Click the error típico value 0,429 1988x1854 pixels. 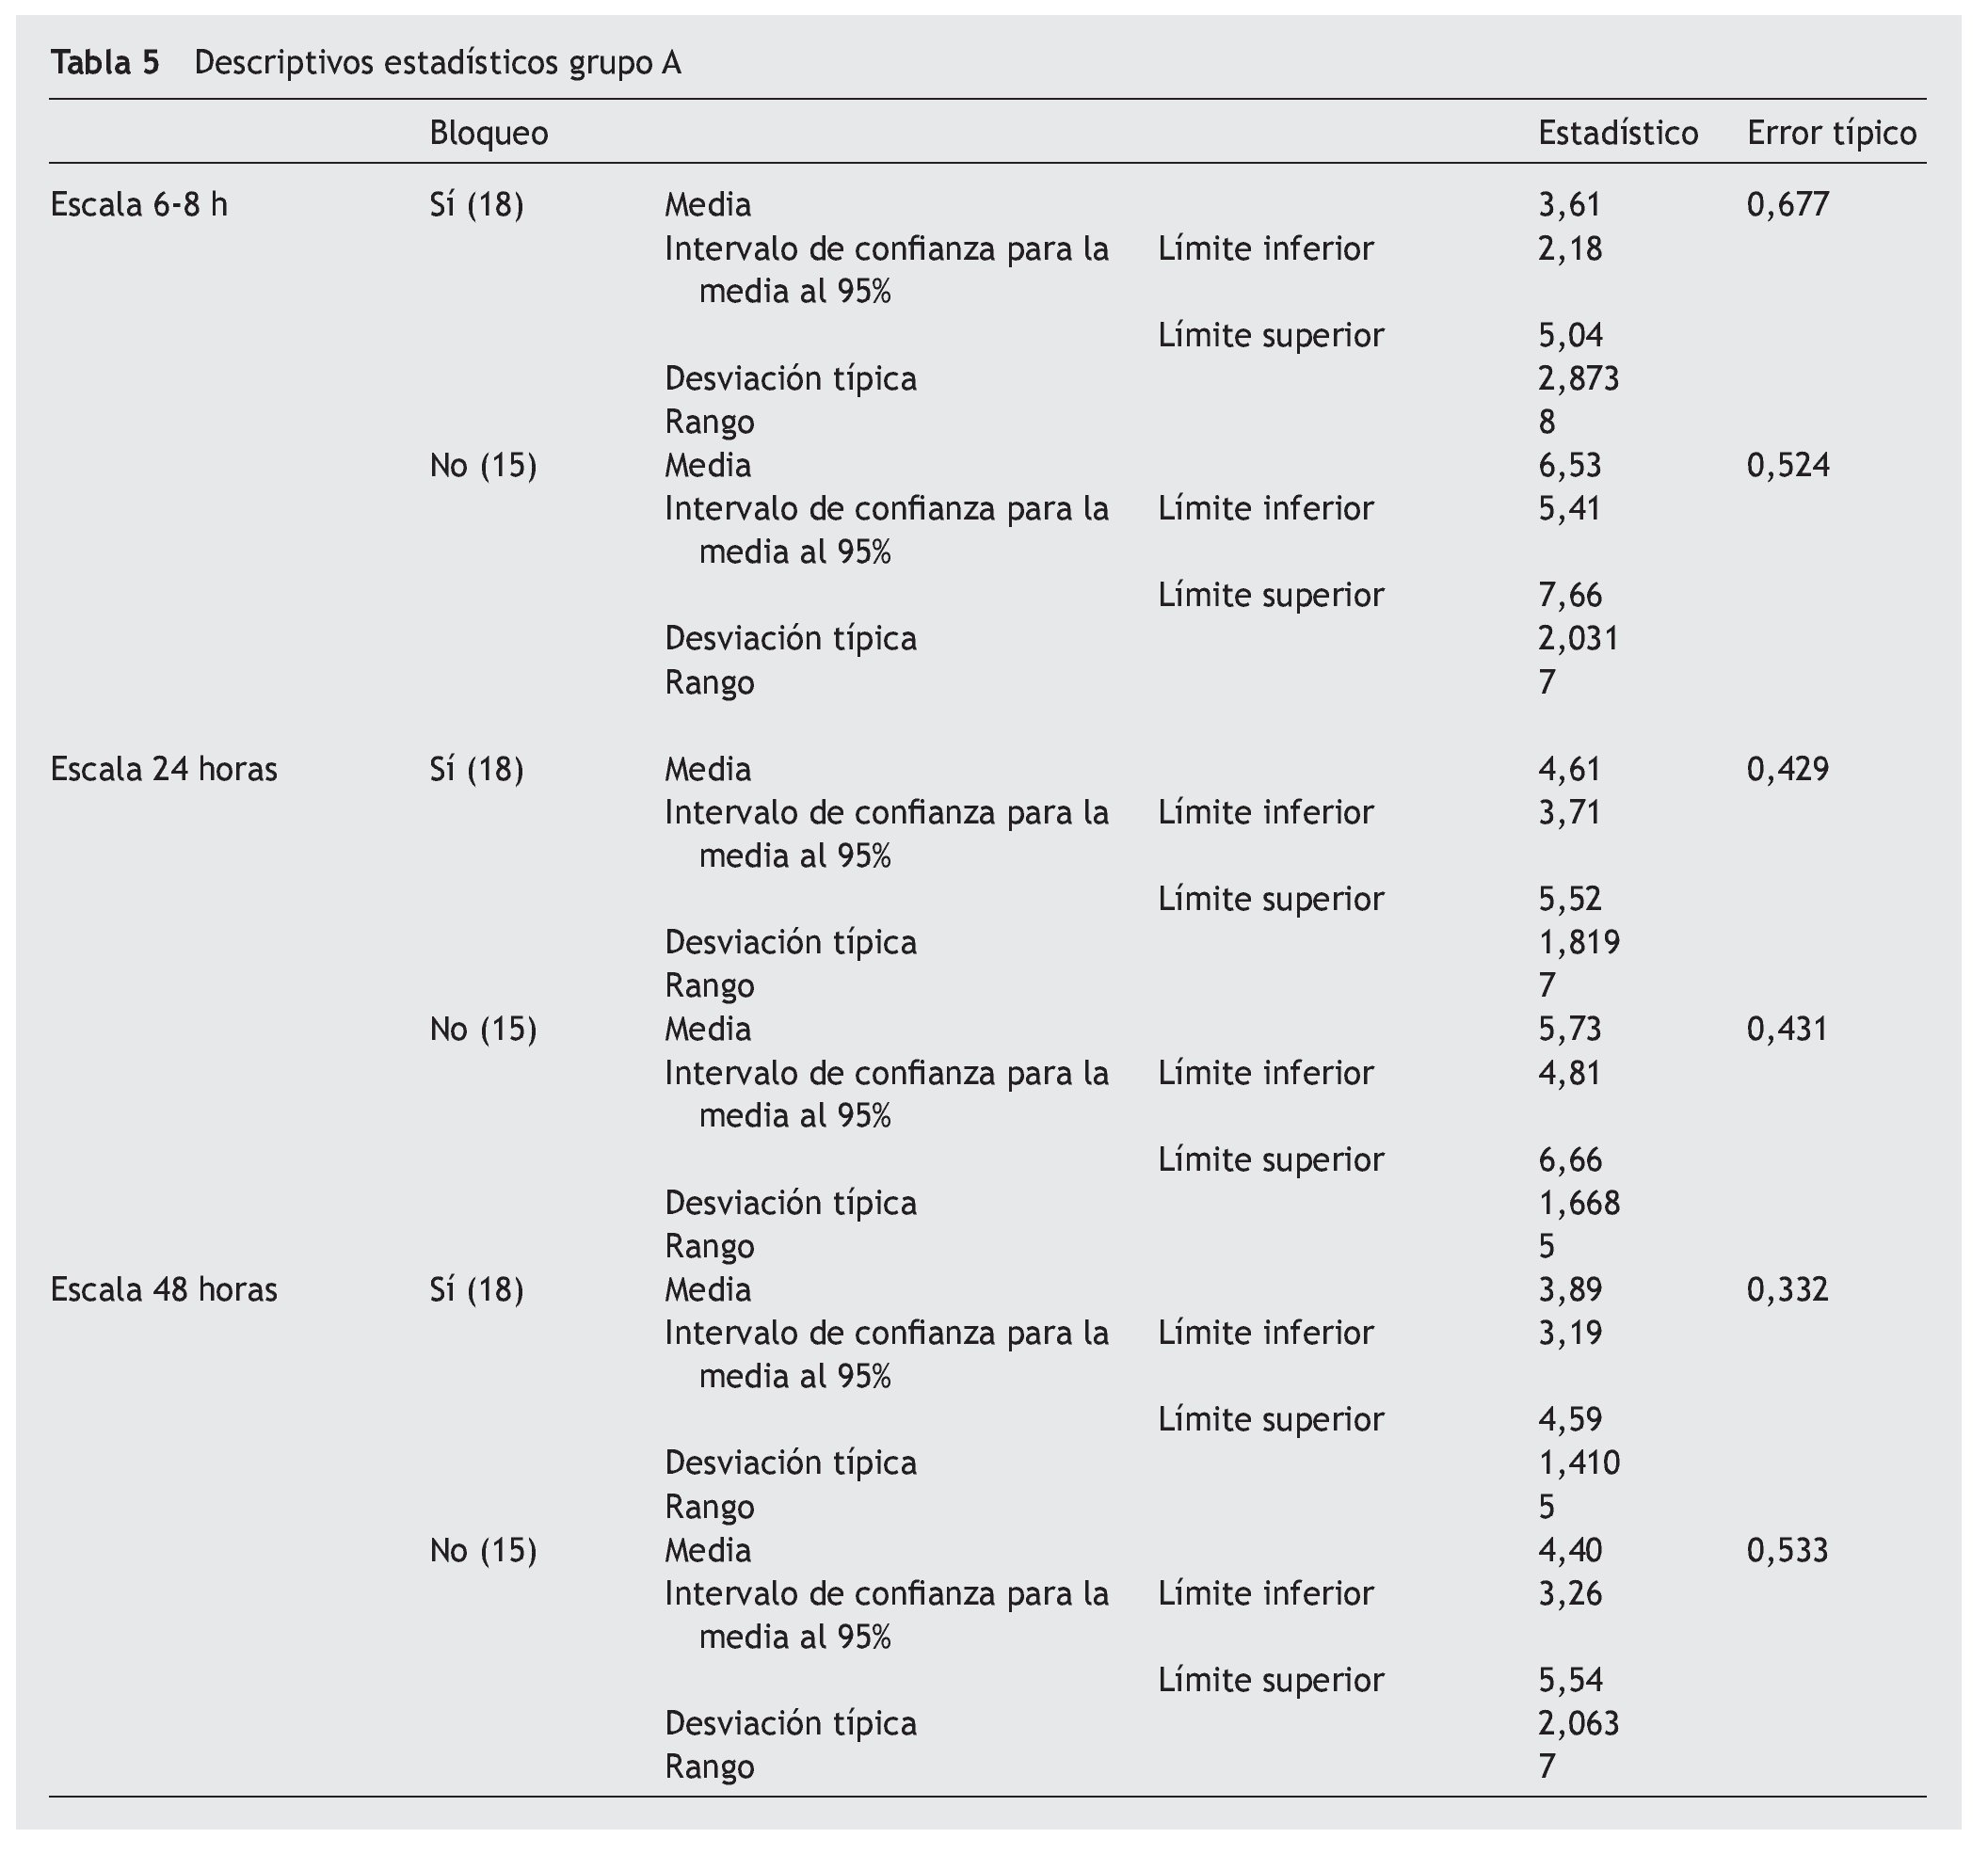click(x=1788, y=769)
